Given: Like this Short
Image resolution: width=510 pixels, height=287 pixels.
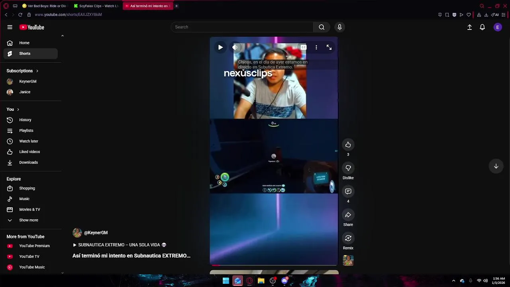Looking at the screenshot, I should click(348, 144).
